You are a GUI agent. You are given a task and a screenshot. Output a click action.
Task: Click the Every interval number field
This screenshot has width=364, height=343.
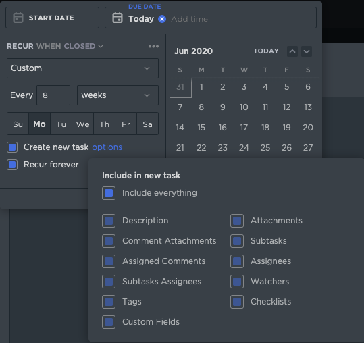pos(53,95)
